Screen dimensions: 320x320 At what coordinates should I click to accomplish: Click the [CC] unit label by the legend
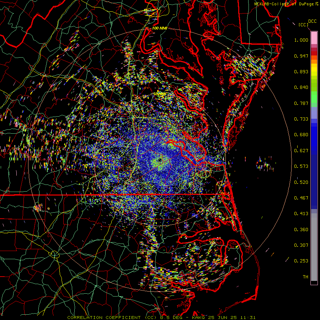click(x=303, y=25)
